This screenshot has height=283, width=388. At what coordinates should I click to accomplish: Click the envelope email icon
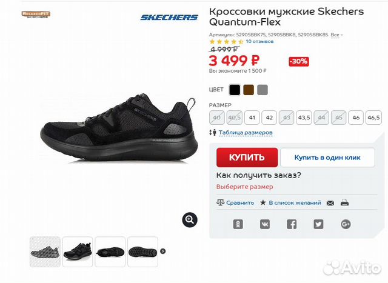[x=330, y=203]
